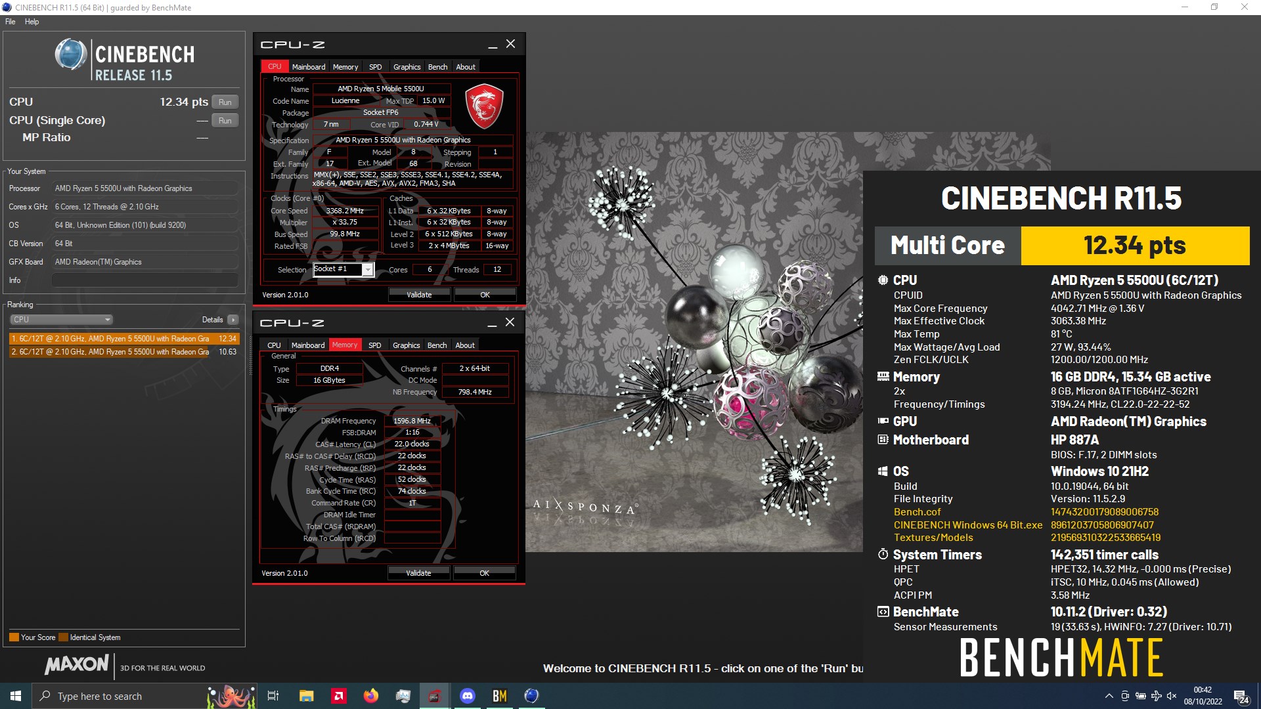This screenshot has width=1261, height=709.
Task: Click the rendered spheres scene image
Action: tap(694, 341)
